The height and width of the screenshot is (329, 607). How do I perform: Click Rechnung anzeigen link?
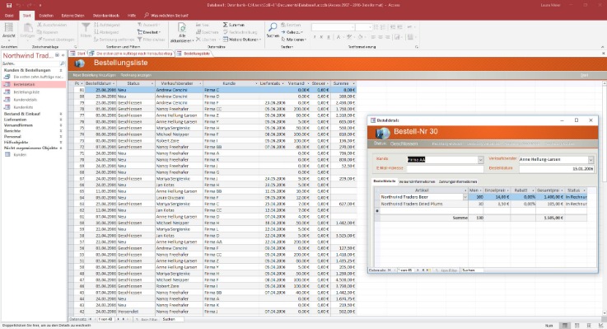tap(136, 75)
